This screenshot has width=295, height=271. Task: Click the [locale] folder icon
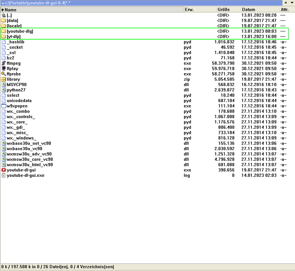4,26
